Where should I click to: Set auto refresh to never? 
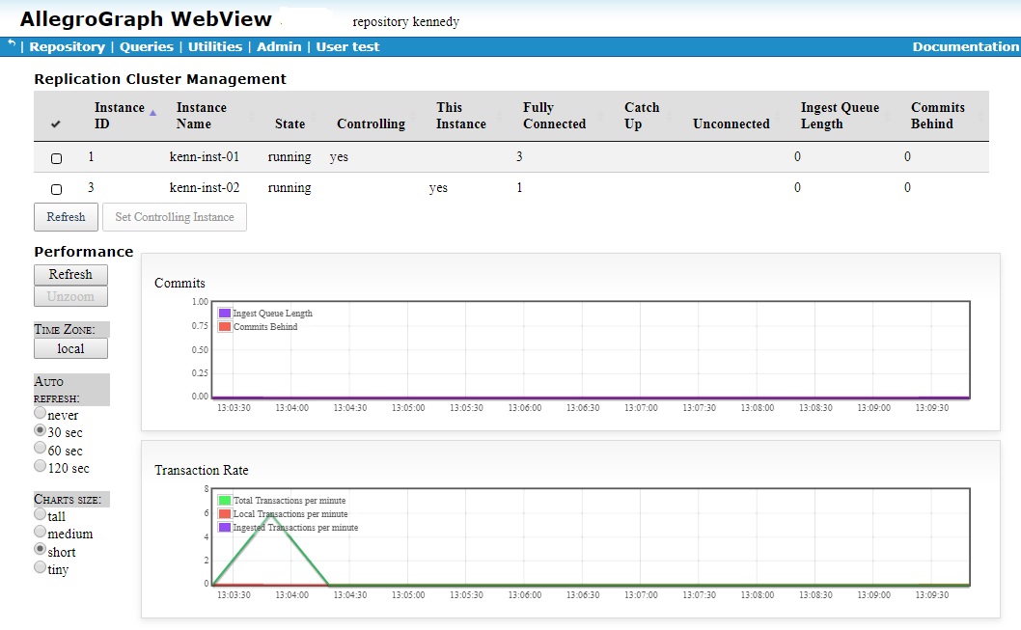click(39, 414)
